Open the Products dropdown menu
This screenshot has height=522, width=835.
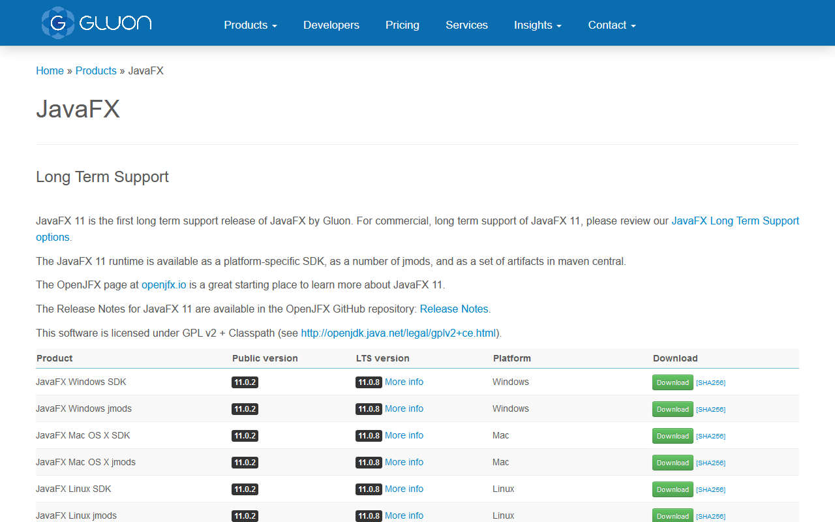tap(250, 25)
